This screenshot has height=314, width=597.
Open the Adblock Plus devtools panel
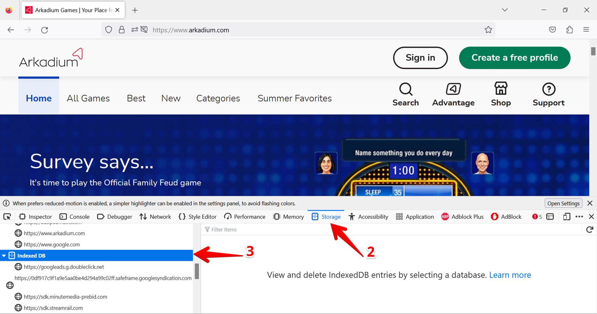(462, 217)
